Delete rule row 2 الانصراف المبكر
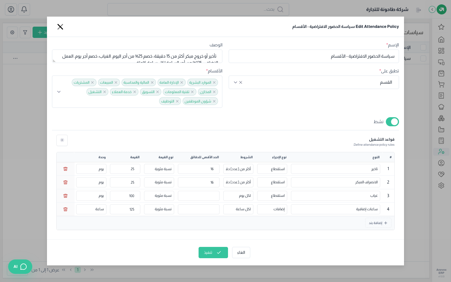The height and width of the screenshot is (282, 451). tap(65, 182)
